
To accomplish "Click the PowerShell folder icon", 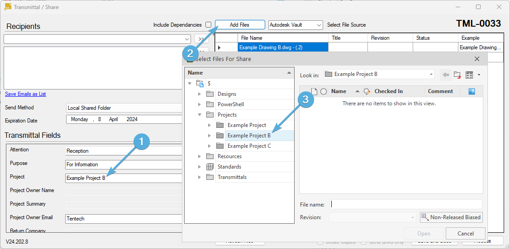I will point(210,104).
